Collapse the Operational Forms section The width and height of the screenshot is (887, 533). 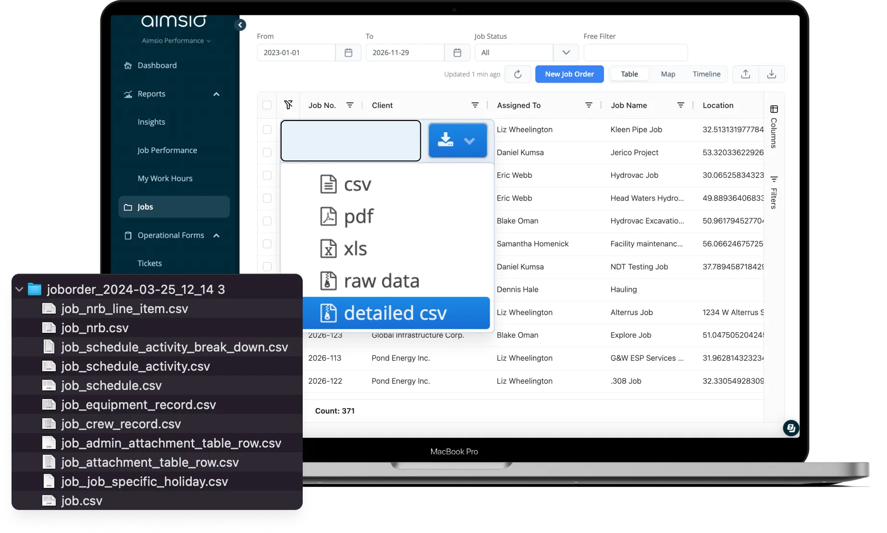(216, 235)
